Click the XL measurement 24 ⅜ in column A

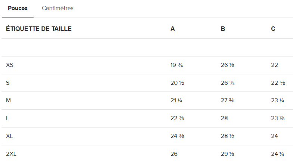(x=177, y=136)
